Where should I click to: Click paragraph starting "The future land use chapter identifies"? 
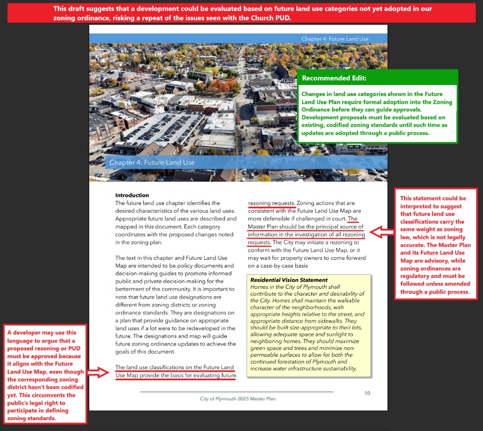[176, 223]
